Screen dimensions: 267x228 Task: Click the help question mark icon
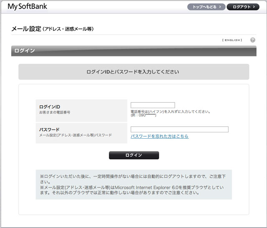tap(253, 40)
